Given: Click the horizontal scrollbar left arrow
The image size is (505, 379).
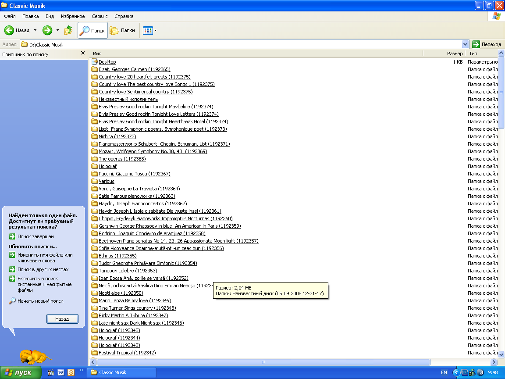Looking at the screenshot, I should click(93, 362).
